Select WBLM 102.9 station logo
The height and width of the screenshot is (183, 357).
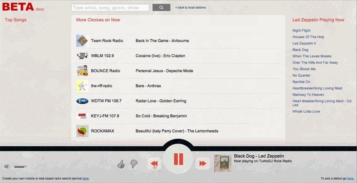click(x=82, y=56)
